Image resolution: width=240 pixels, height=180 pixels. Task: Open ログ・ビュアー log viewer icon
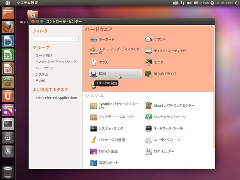click(148, 152)
